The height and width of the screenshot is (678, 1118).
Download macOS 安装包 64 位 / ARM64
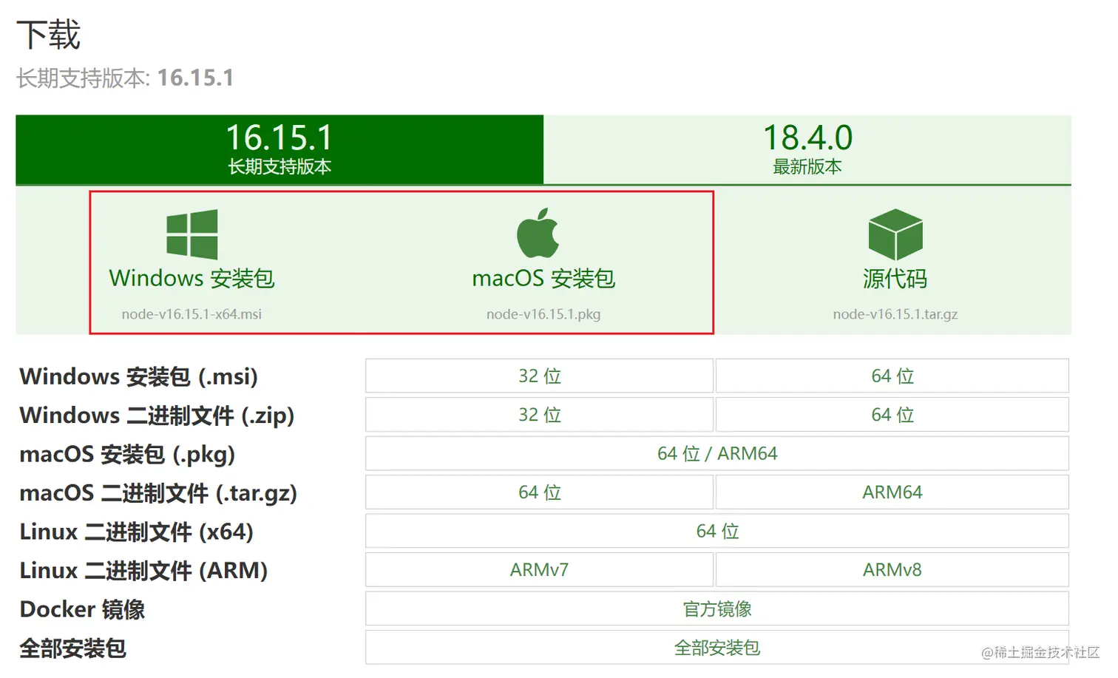(x=717, y=453)
